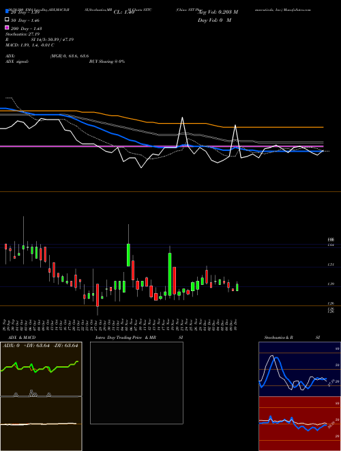Click the '-DY: 63.64' value in ADX panel

[x=65, y=346]
